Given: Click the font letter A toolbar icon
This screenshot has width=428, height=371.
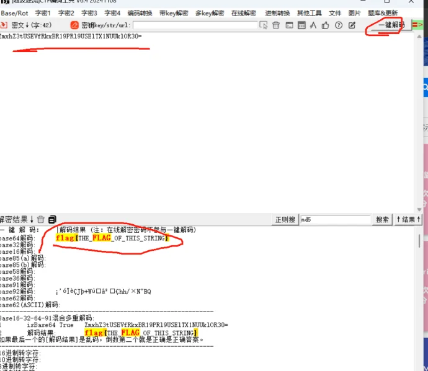Looking at the screenshot, I should 313,25.
